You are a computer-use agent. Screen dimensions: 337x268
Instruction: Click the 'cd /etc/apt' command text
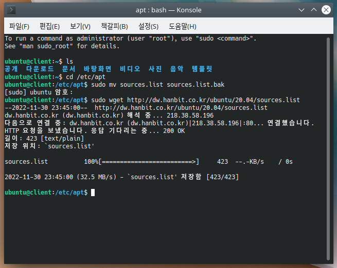point(85,77)
